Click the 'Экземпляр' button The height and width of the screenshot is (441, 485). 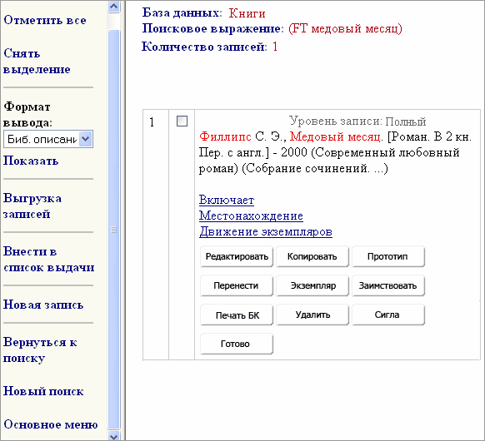pos(312,285)
